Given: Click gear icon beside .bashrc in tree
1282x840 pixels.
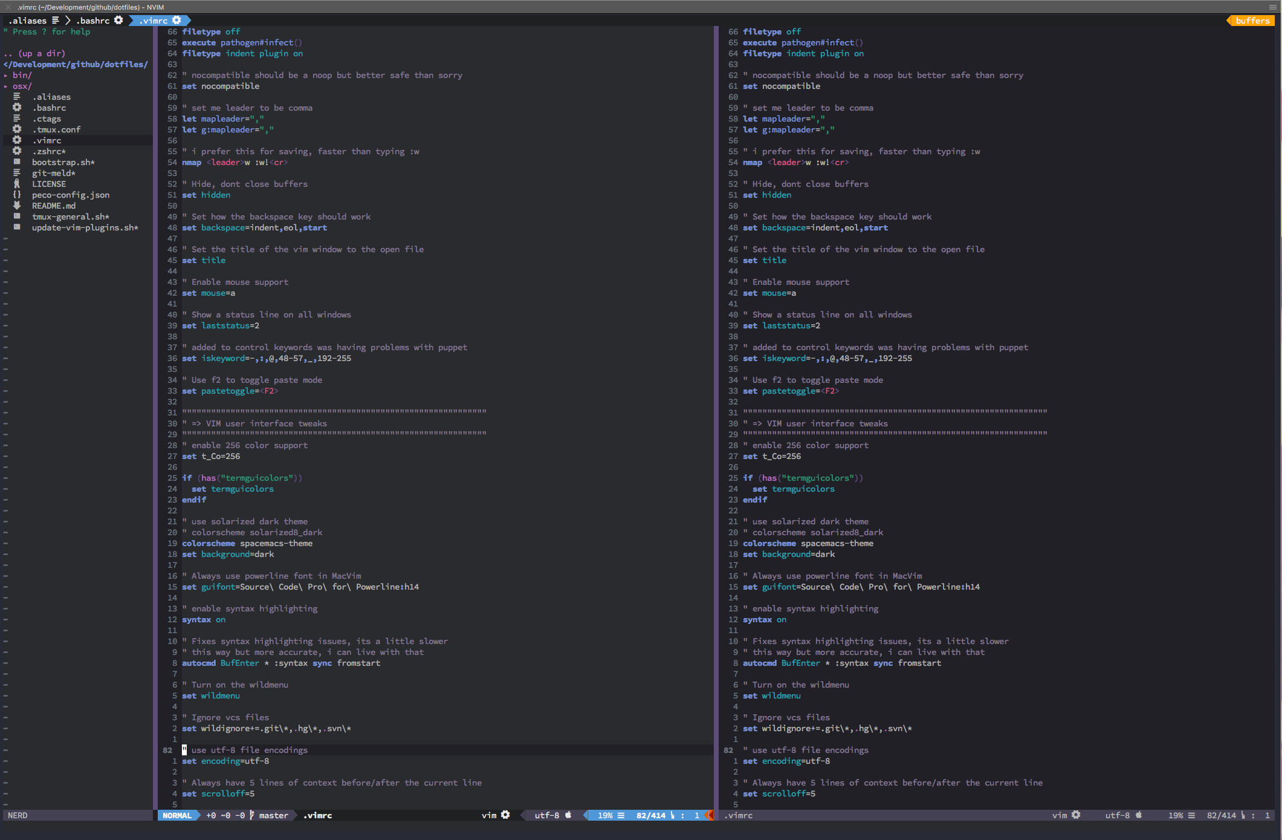Looking at the screenshot, I should tap(17, 108).
